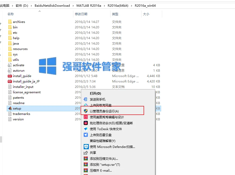Click 2016/2/14 14:27 date of archives
The width and height of the screenshot is (235, 175).
(x=87, y=22)
